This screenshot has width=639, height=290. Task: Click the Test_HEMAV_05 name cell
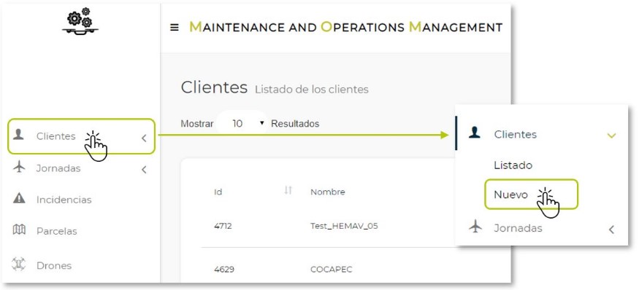(x=344, y=226)
